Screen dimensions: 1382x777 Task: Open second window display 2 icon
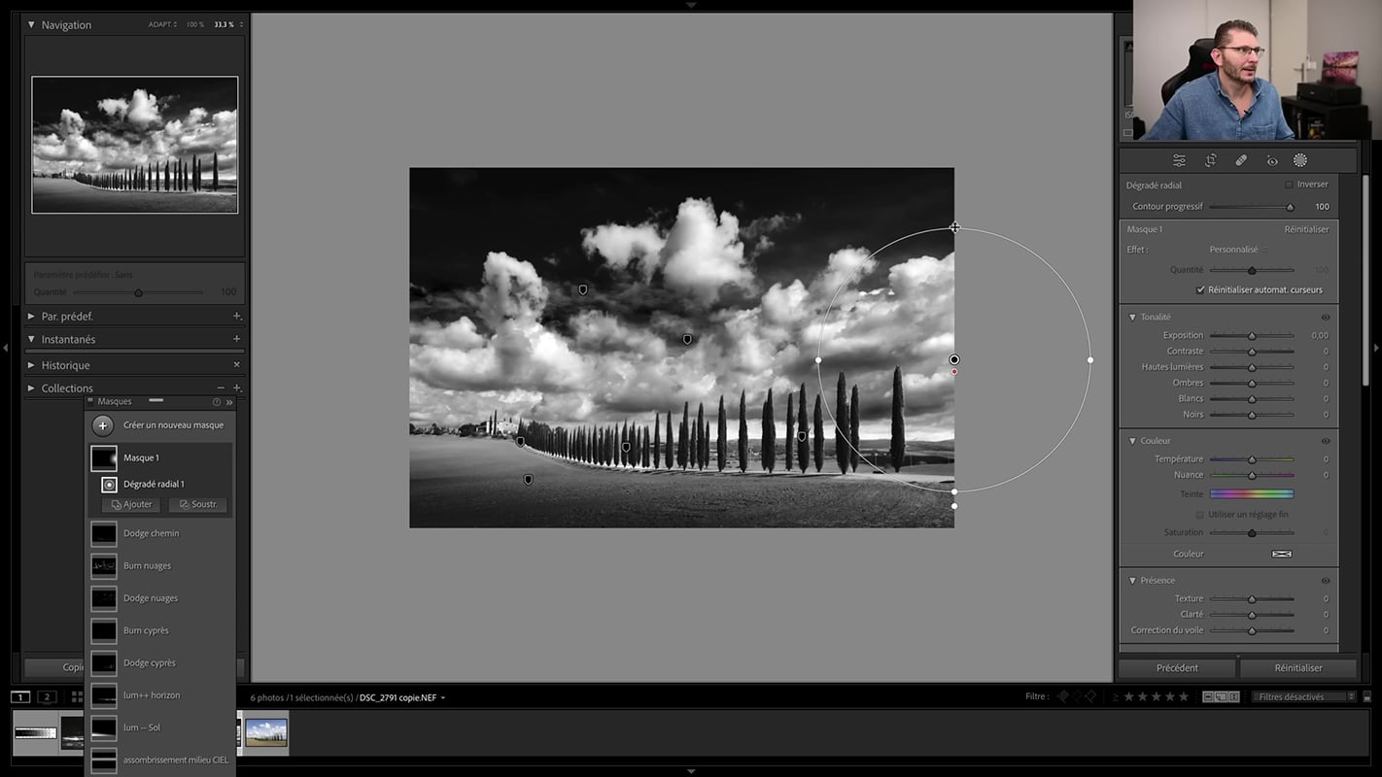coord(47,697)
